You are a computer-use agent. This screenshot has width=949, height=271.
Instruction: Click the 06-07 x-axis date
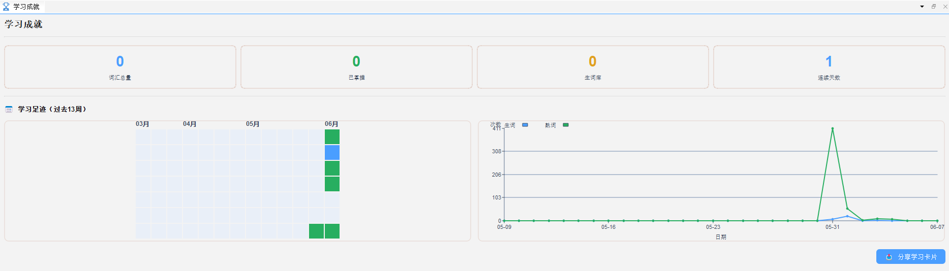pyautogui.click(x=937, y=227)
